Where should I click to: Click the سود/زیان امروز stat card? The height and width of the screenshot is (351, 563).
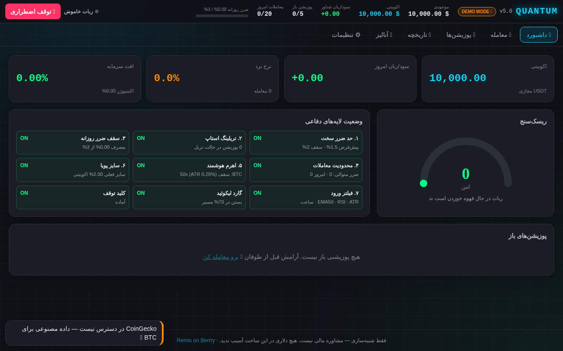[x=350, y=79]
